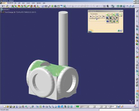This screenshot has height=111, width=139.
Task: Open the Start menu in menu bar
Action: [4, 3]
